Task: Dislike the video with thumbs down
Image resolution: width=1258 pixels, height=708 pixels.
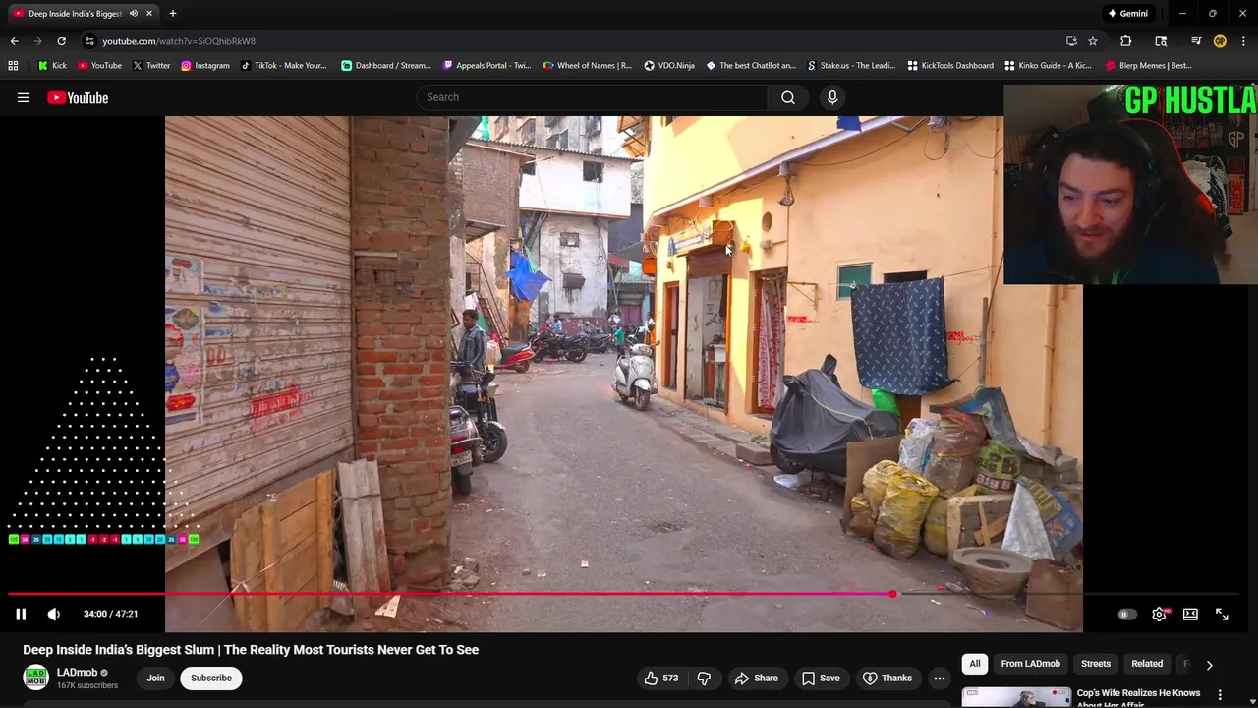Action: click(704, 678)
